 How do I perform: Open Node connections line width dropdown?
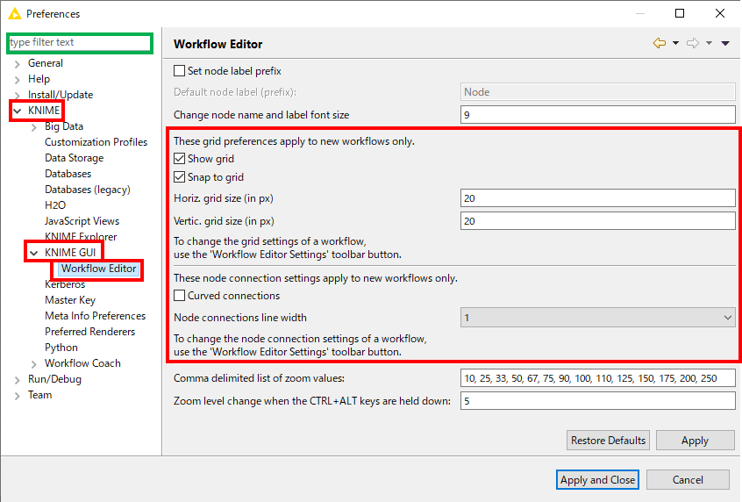597,318
